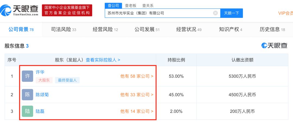The image size is (293, 123).
Task: Open the 司法风险 tab
Action: (x=63, y=30)
